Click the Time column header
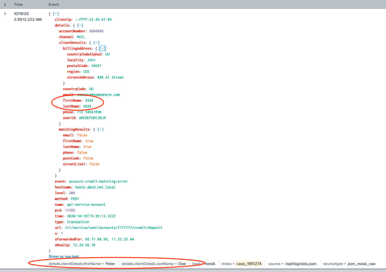The width and height of the screenshot is (386, 272). (x=18, y=4)
